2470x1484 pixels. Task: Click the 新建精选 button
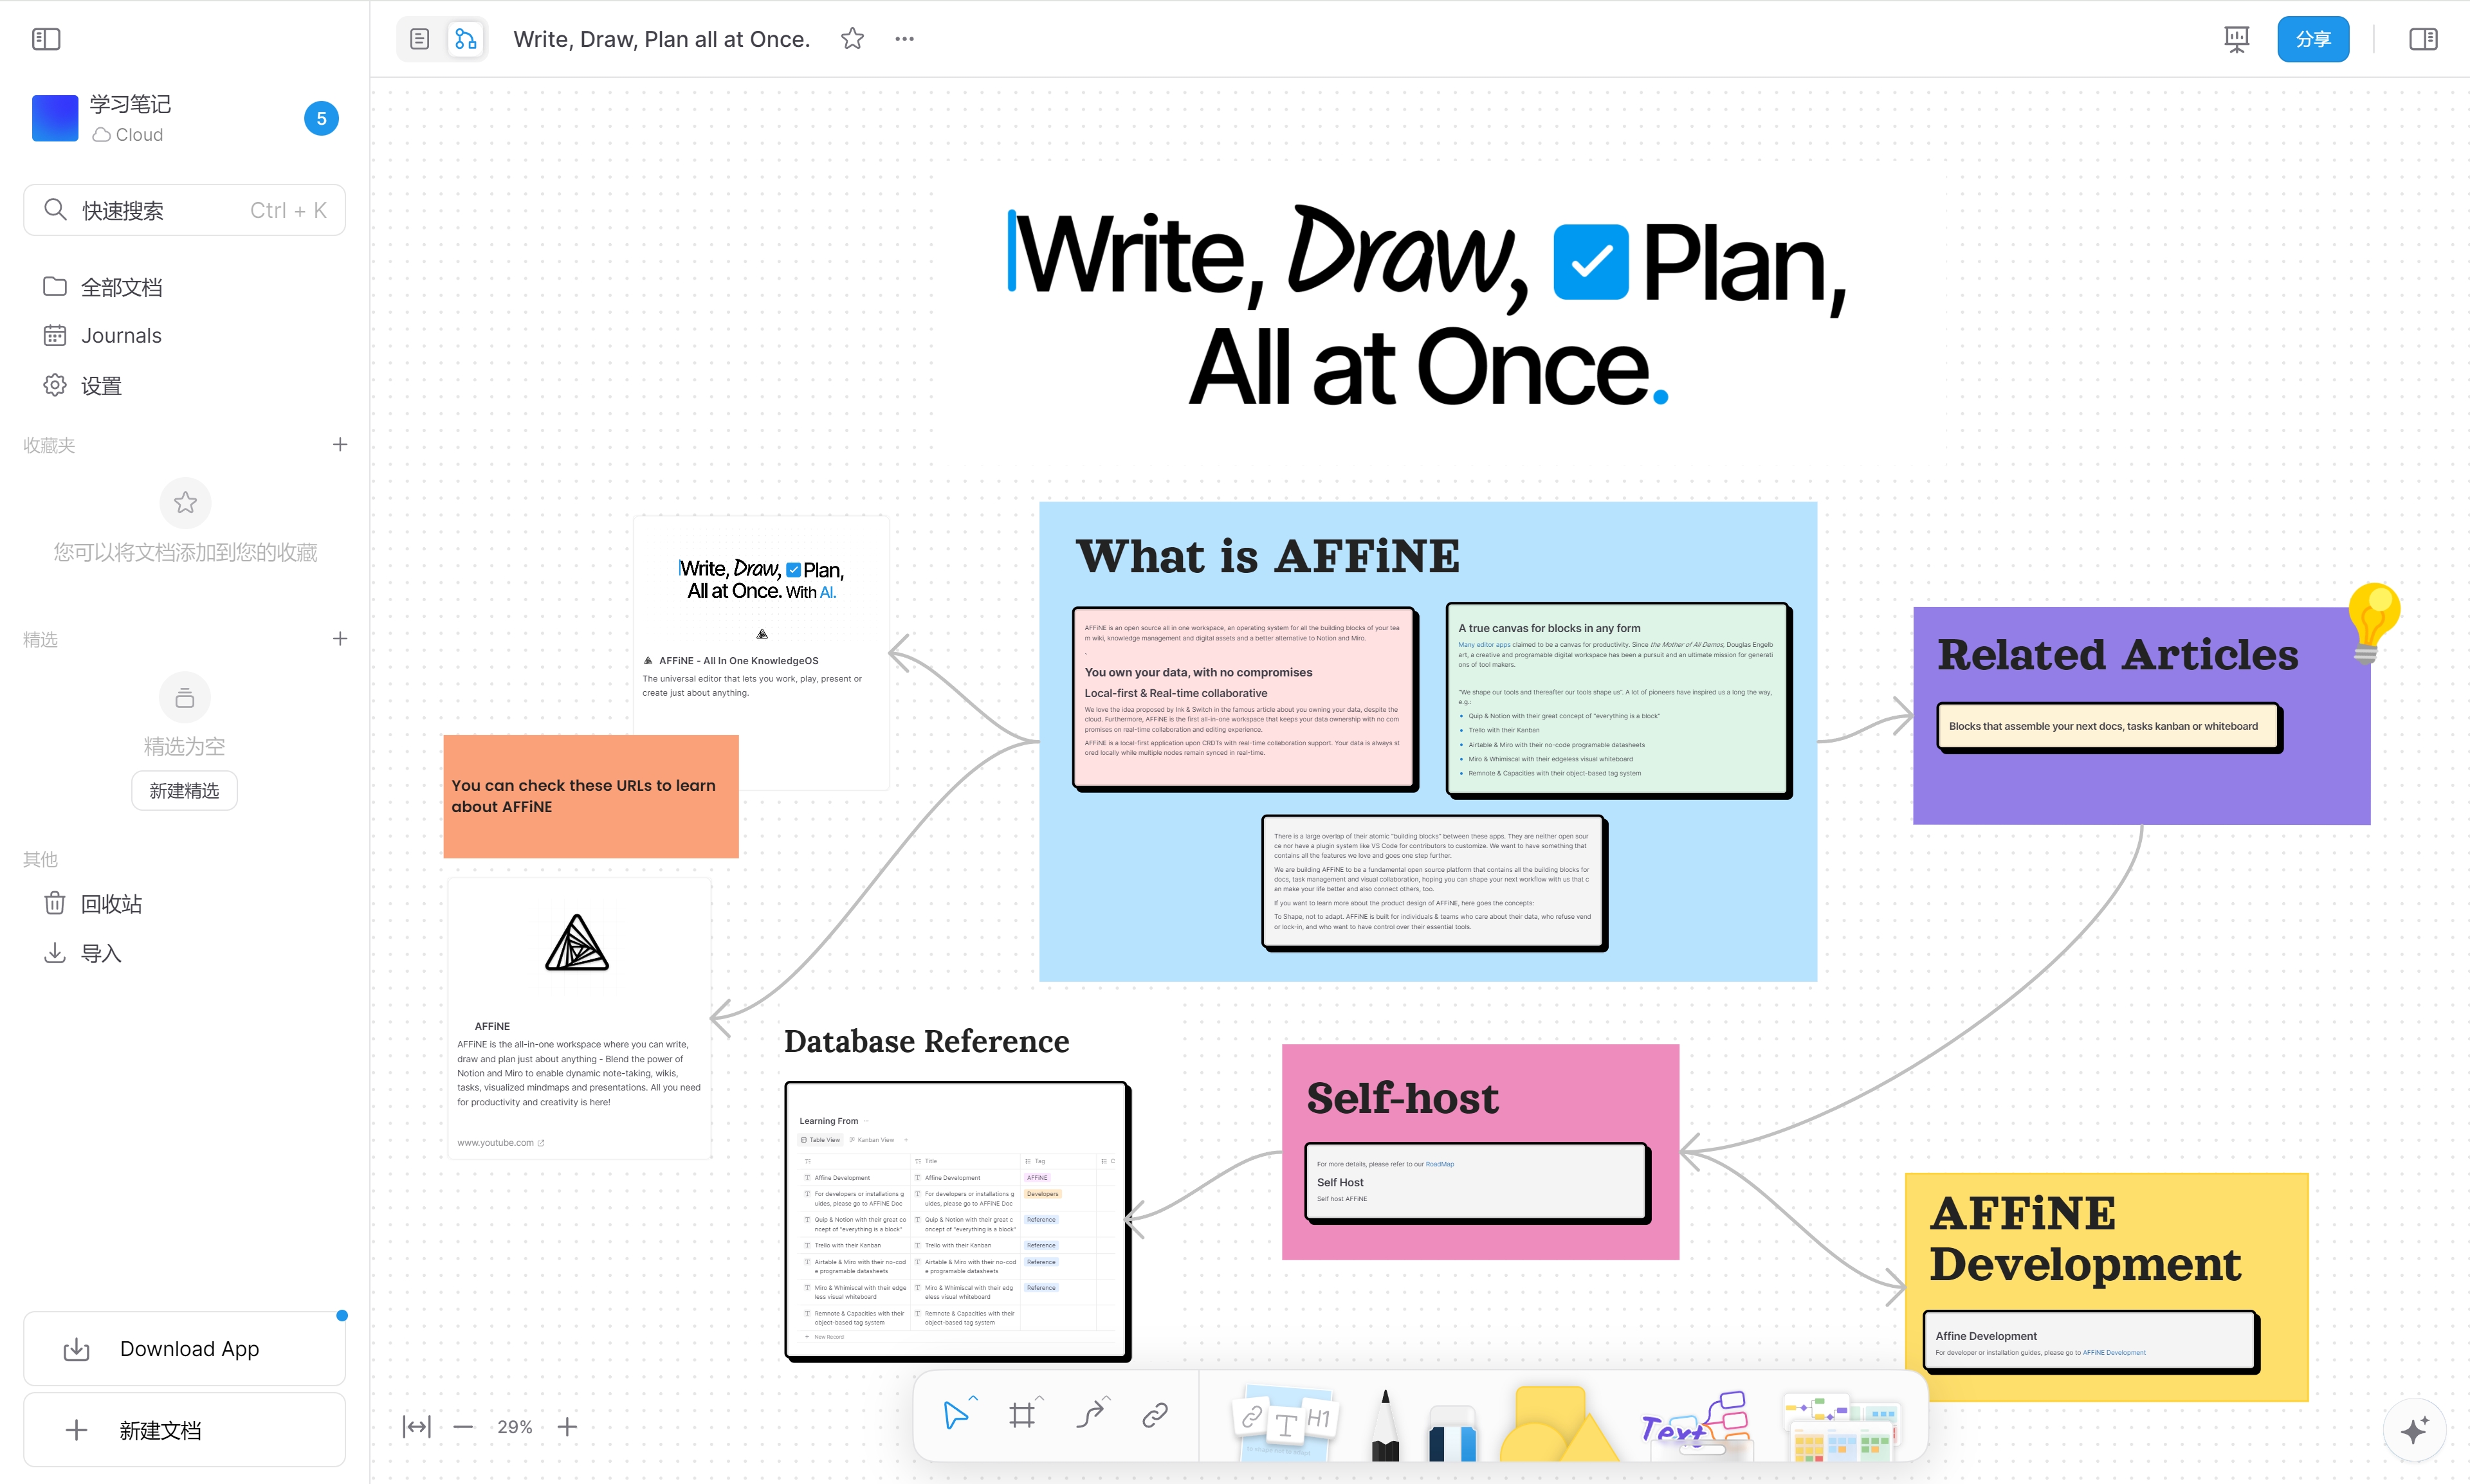coord(184,791)
